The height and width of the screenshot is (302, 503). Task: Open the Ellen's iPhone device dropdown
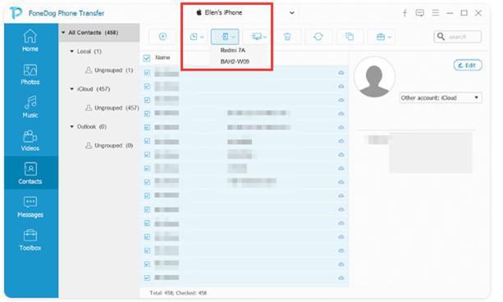[245, 13]
